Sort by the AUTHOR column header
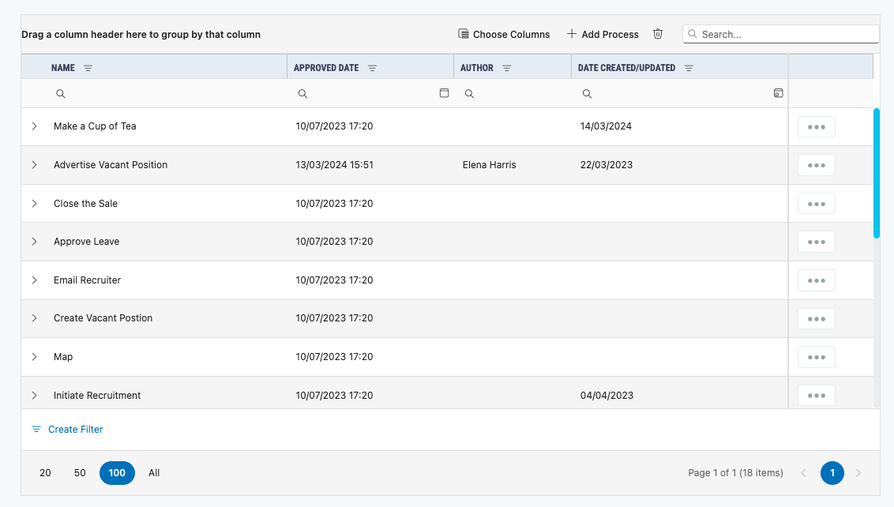Image resolution: width=894 pixels, height=507 pixels. (x=477, y=68)
